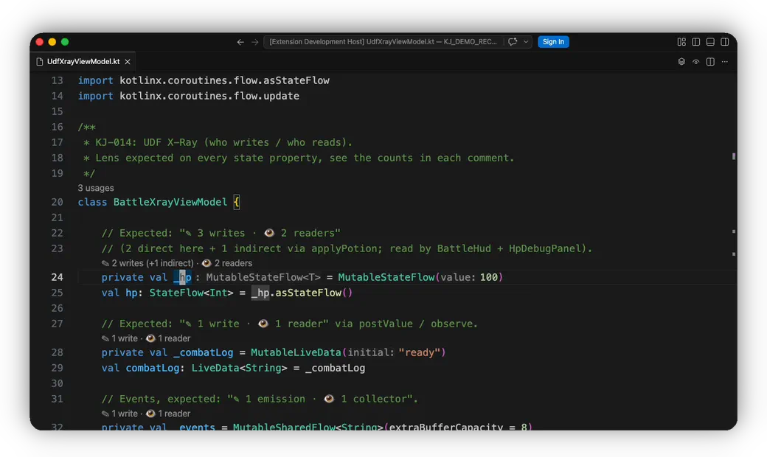Click the '3 usages' code lens
767x457 pixels.
pos(96,188)
